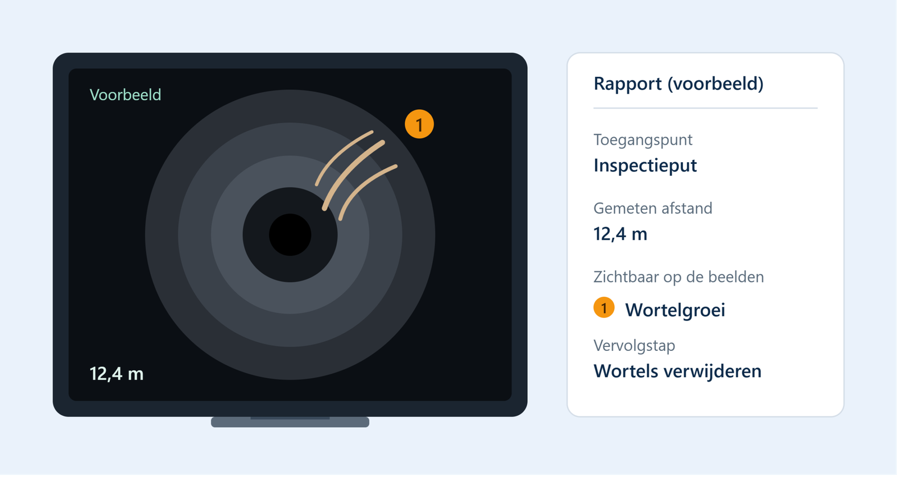Click the 12,4 m readout on the camera screen
The height and width of the screenshot is (488, 910).
pos(117,374)
